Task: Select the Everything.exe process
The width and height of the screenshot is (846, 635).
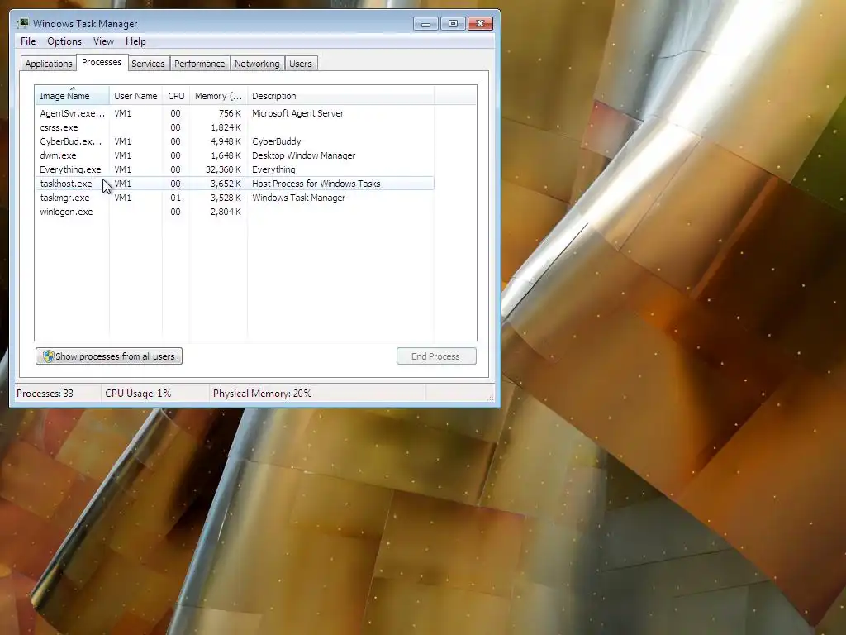Action: tap(235, 169)
